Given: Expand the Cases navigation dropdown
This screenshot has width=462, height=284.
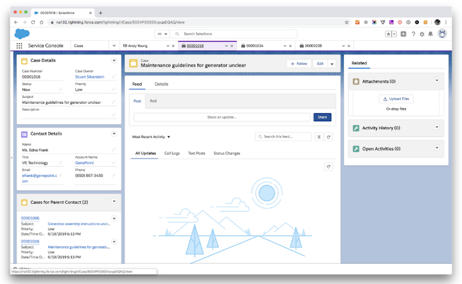Looking at the screenshot, I should [x=114, y=46].
